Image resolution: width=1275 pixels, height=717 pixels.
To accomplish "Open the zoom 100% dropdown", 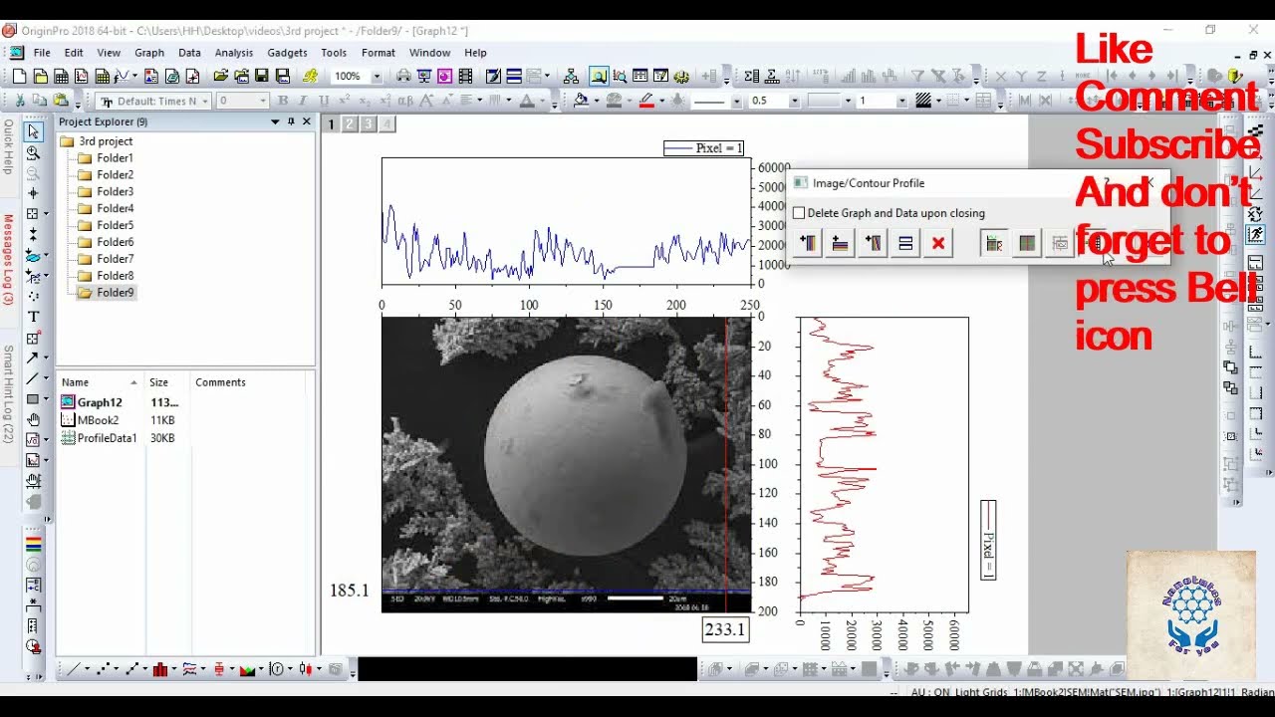I will [377, 76].
